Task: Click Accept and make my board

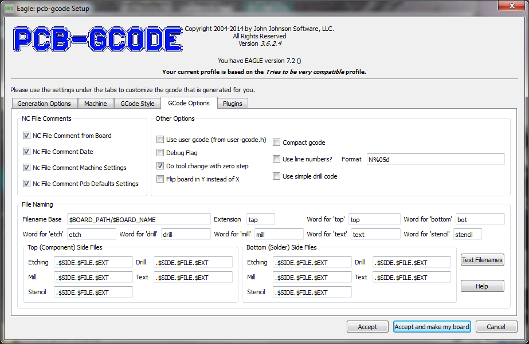Action: pyautogui.click(x=432, y=326)
